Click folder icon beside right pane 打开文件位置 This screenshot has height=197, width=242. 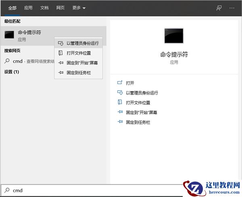(x=120, y=102)
